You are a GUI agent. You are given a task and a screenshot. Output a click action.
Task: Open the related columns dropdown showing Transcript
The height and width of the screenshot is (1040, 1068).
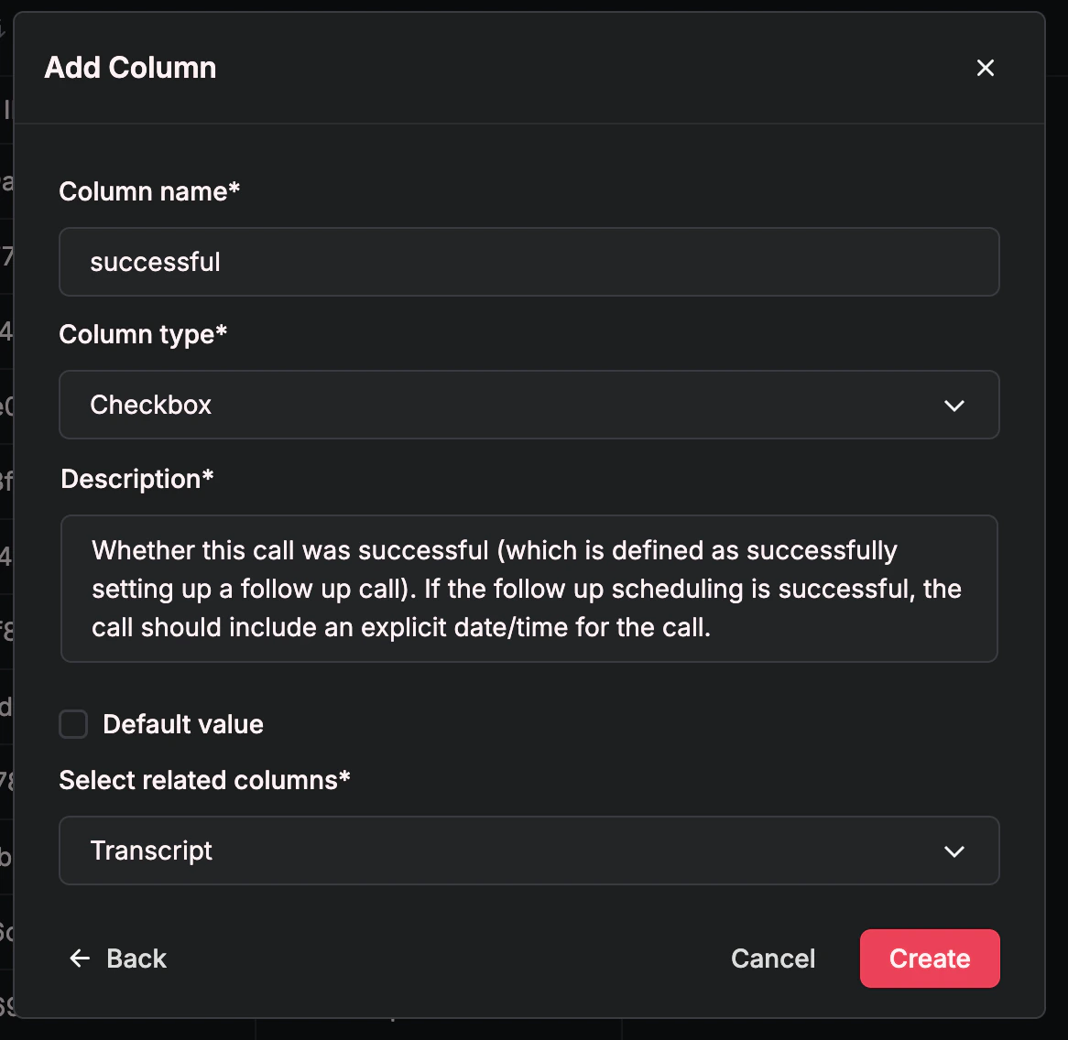click(529, 851)
